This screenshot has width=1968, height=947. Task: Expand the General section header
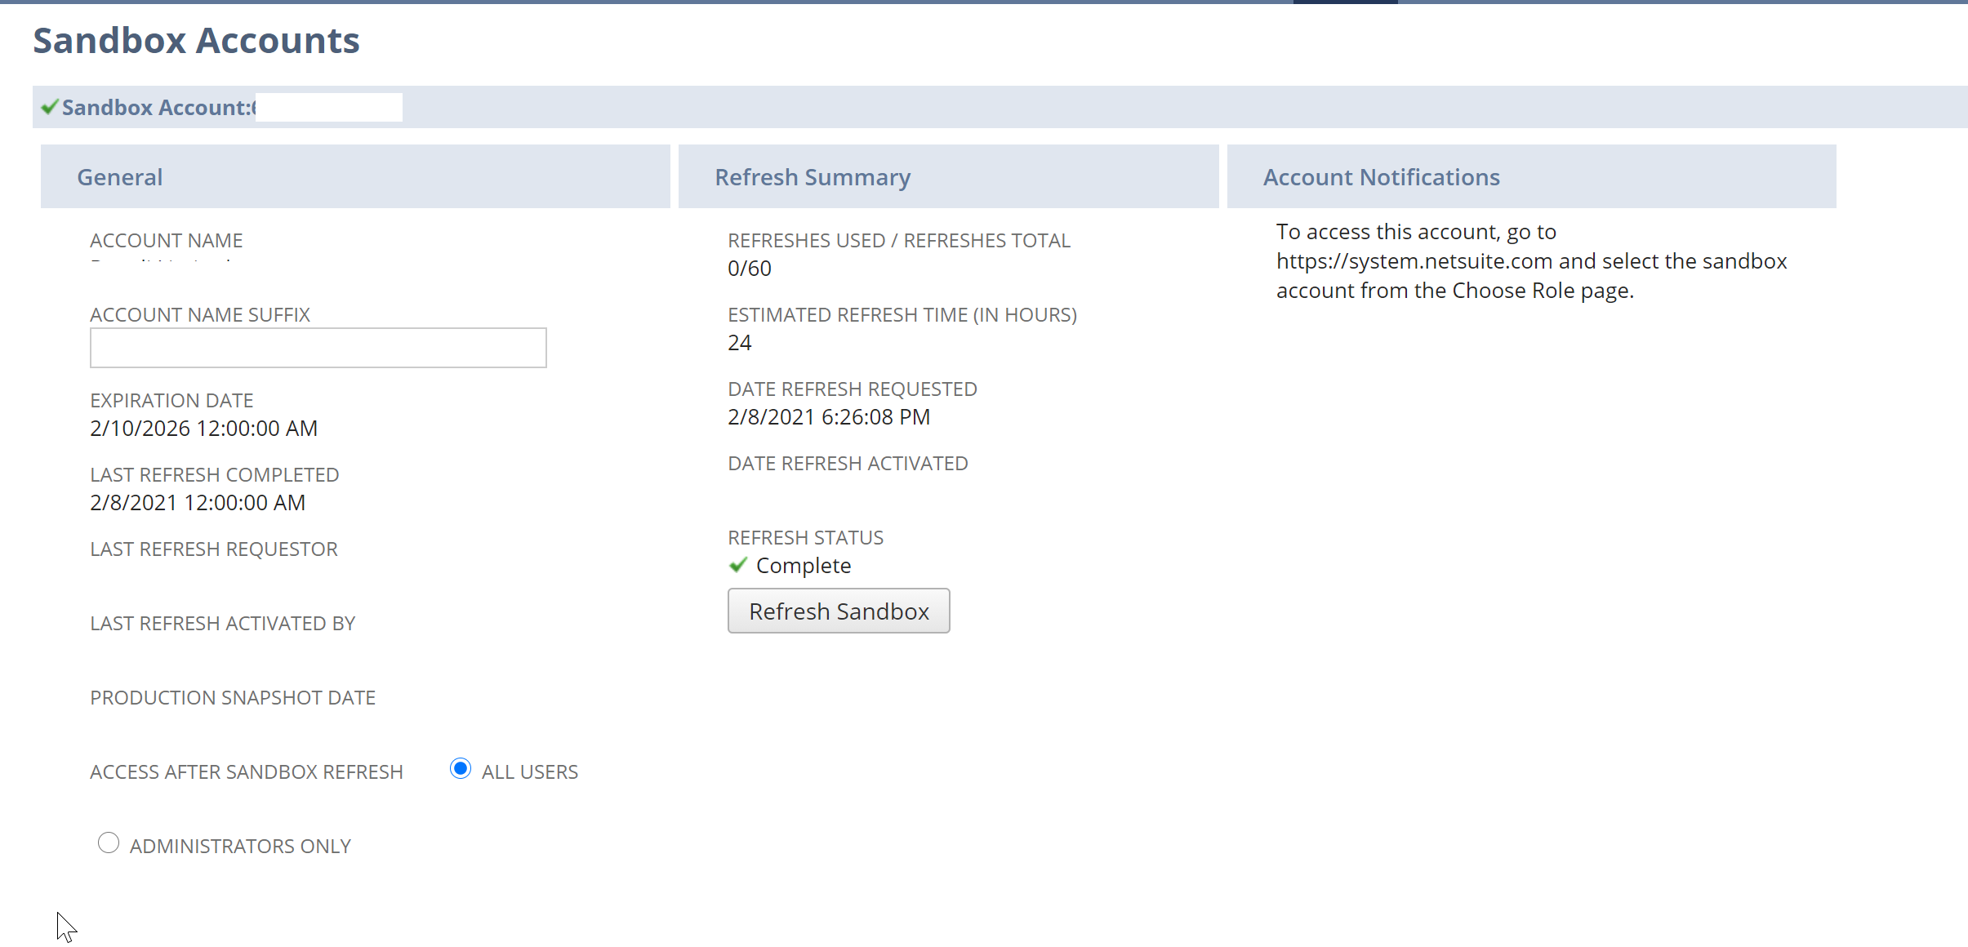[119, 176]
